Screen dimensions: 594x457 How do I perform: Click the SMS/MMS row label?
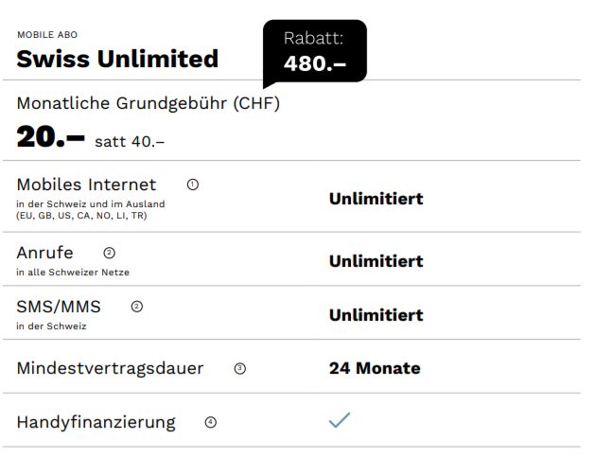(59, 307)
